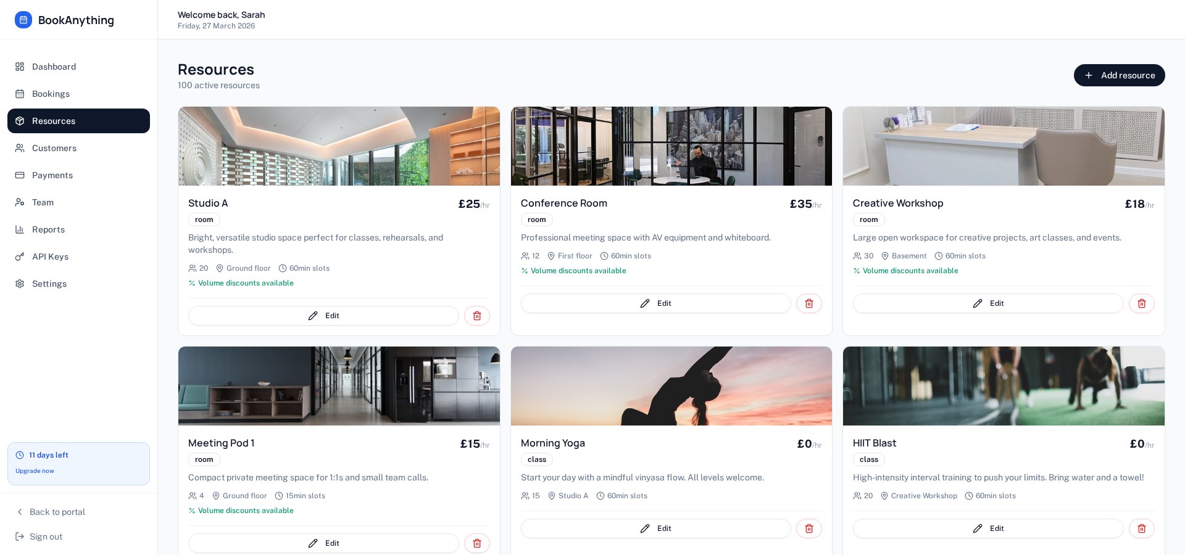Delete Conference Room using its trash icon
The height and width of the screenshot is (555, 1185).
(x=809, y=303)
